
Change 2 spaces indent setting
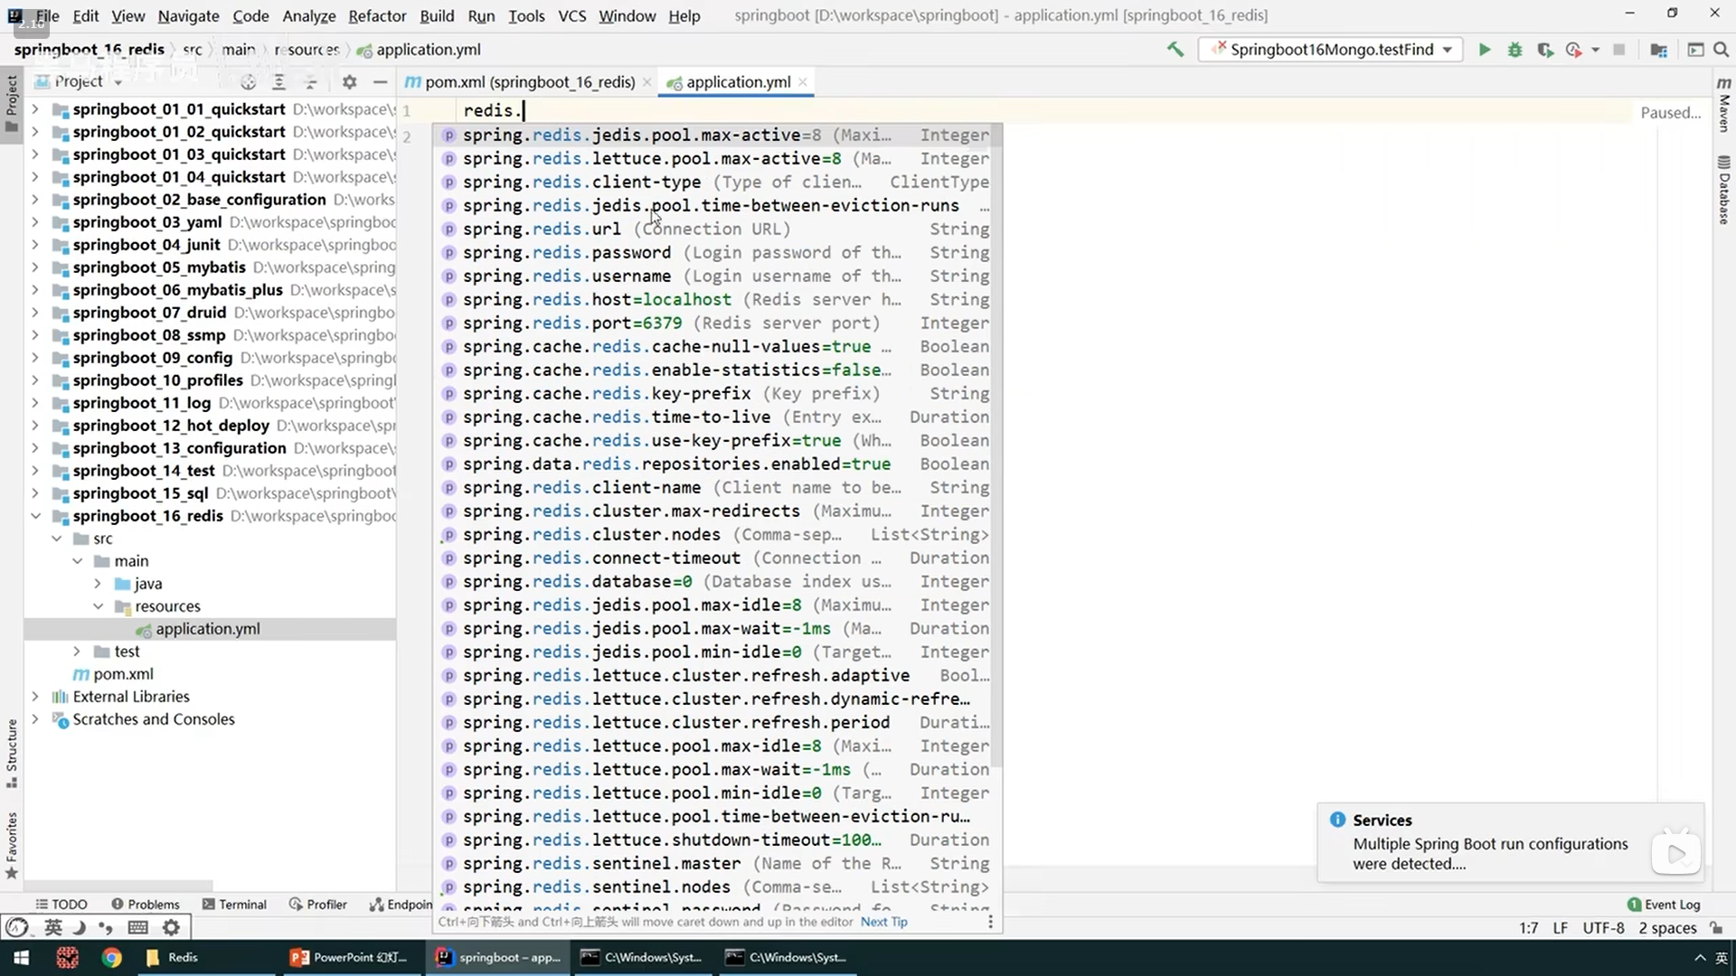[x=1667, y=928]
